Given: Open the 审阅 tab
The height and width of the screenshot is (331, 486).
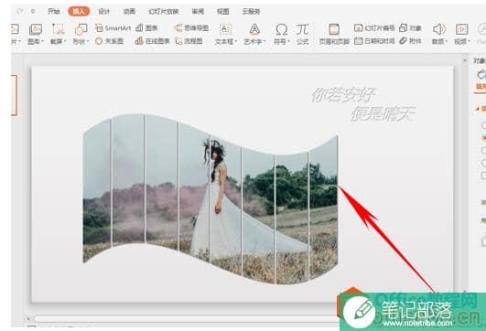Looking at the screenshot, I should (198, 12).
